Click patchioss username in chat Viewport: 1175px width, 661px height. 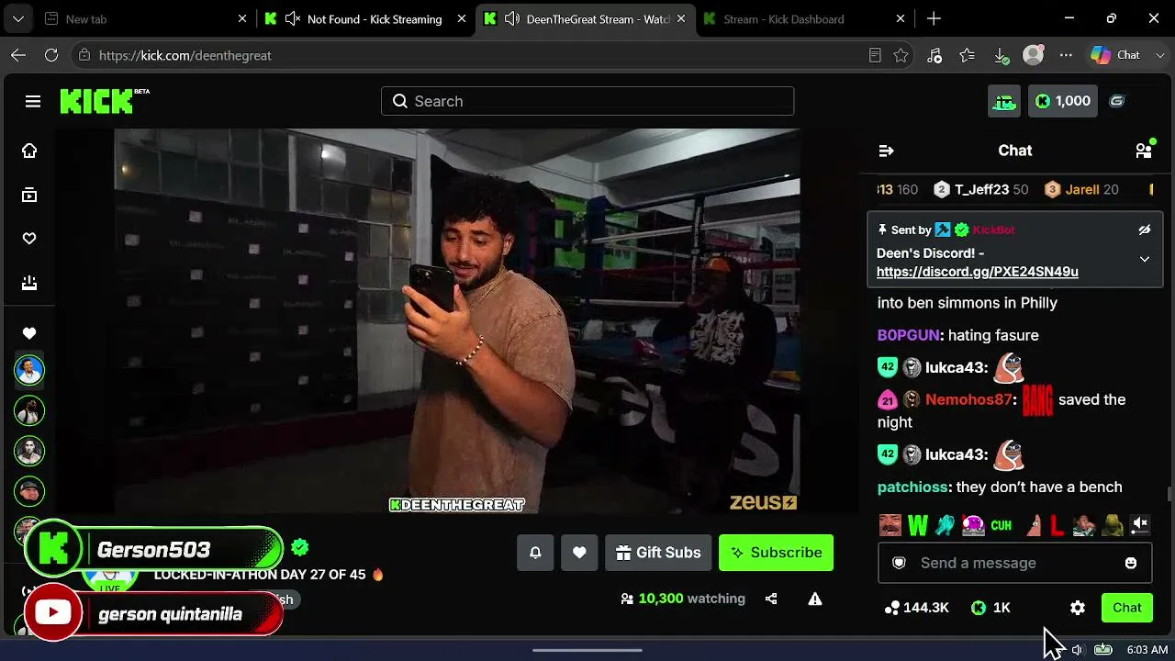click(912, 487)
